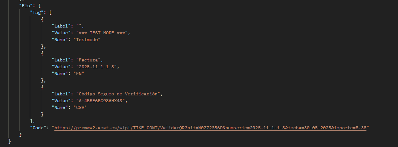Click the "Fis" key name

tap(25, 5)
